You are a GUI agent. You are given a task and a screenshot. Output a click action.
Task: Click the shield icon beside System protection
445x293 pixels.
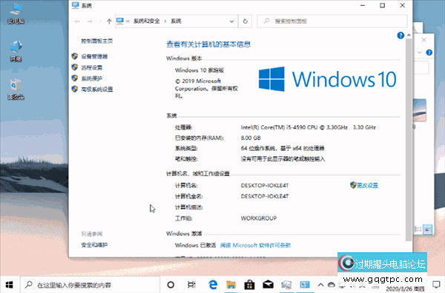click(x=75, y=78)
